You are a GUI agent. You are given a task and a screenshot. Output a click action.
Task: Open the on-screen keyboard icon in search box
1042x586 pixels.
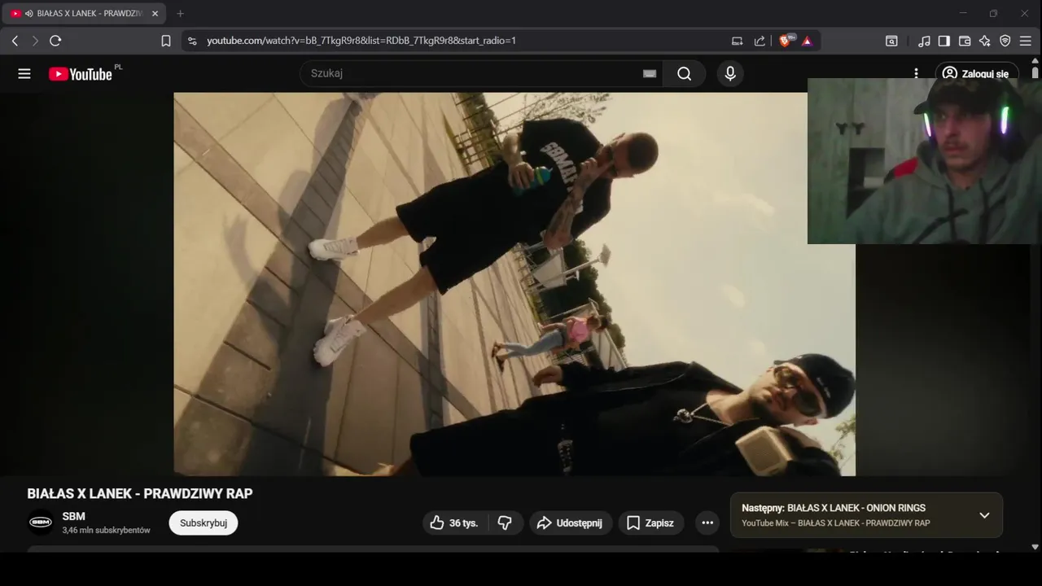coord(650,74)
